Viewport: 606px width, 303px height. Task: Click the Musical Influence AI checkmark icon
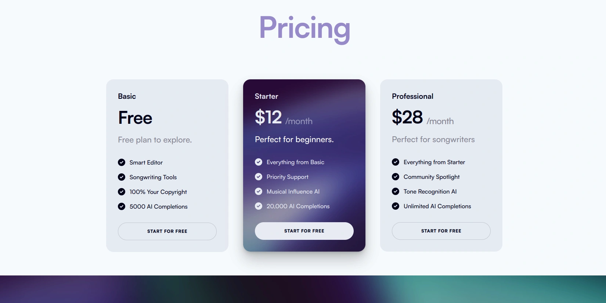click(259, 191)
